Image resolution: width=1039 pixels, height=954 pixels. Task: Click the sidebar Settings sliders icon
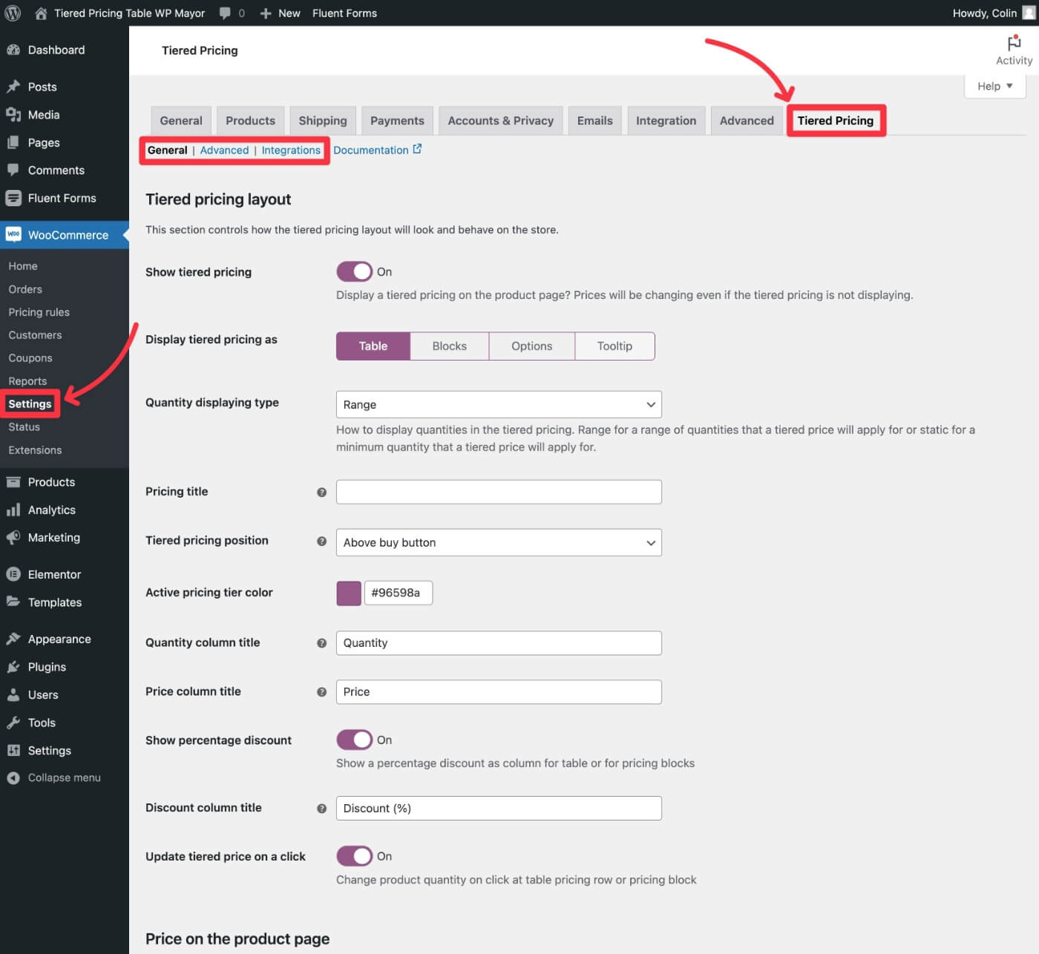coord(13,750)
